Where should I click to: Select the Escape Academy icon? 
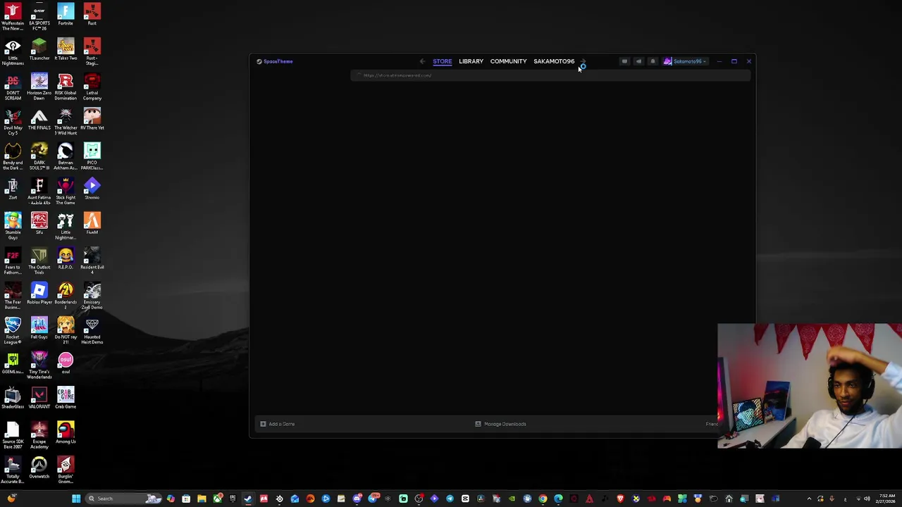pyautogui.click(x=39, y=436)
